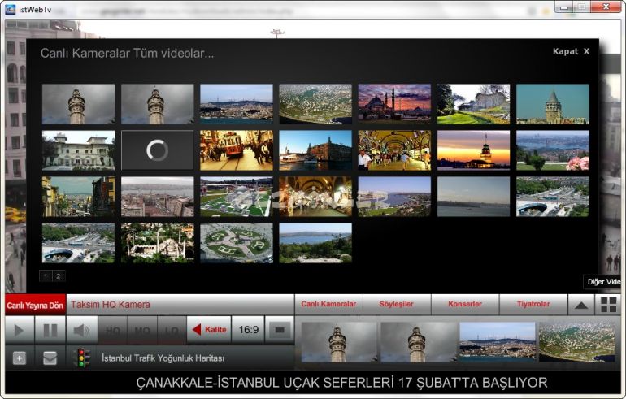The height and width of the screenshot is (399, 626).
Task: Pause the live video
Action: (50, 331)
